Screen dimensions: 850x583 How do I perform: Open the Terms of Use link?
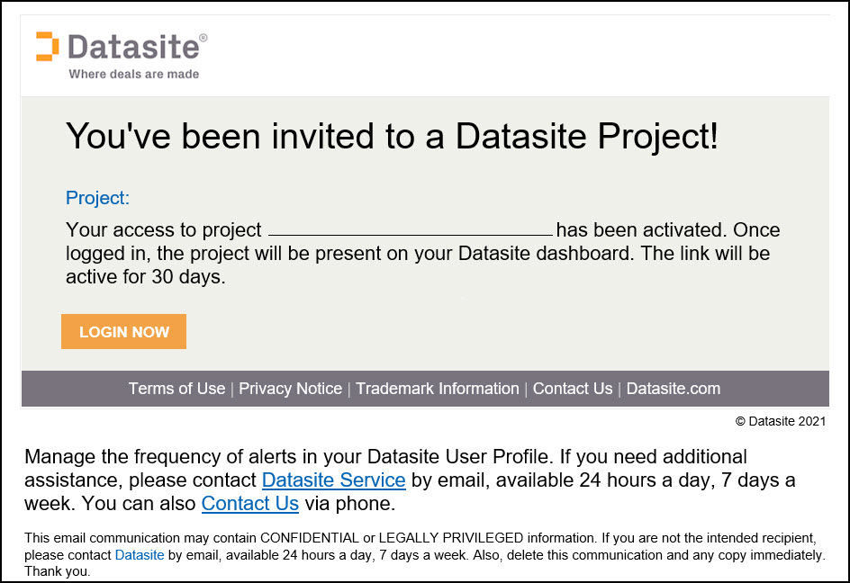[176, 389]
